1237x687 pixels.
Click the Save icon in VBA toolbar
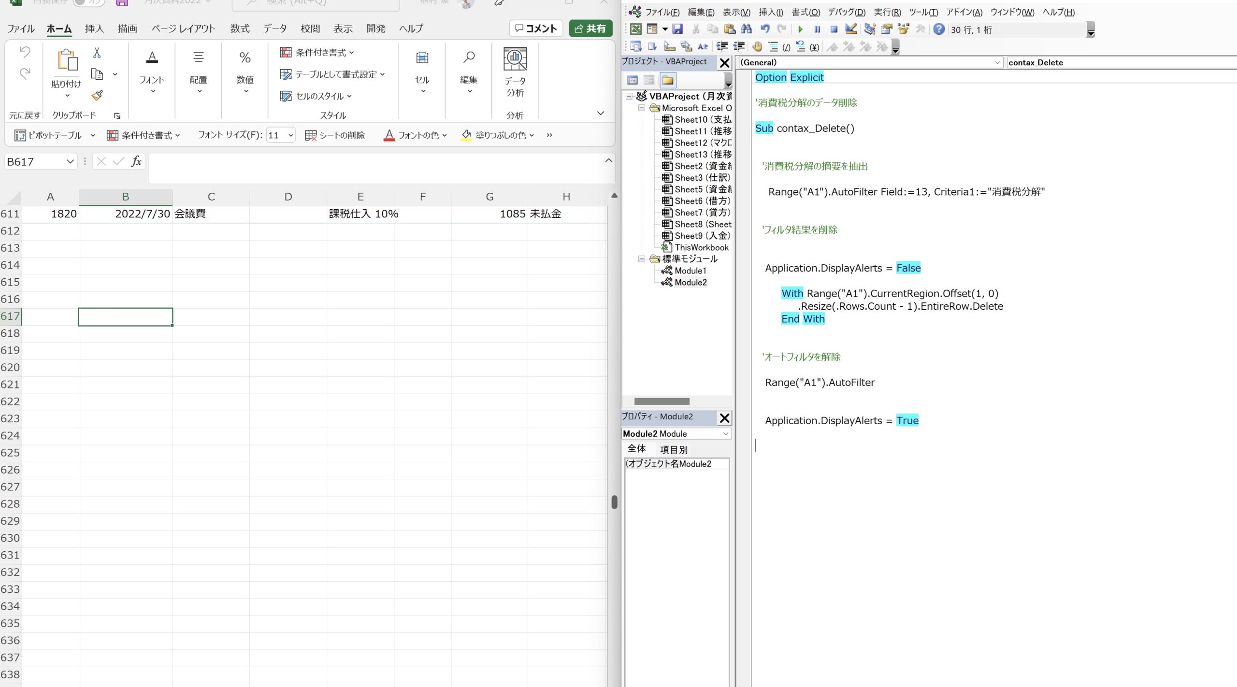tap(677, 29)
